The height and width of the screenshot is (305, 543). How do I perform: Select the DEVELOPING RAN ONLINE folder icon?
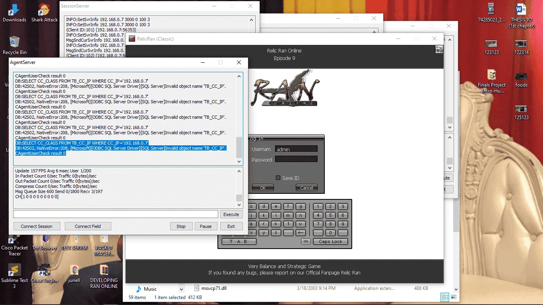pyautogui.click(x=104, y=270)
